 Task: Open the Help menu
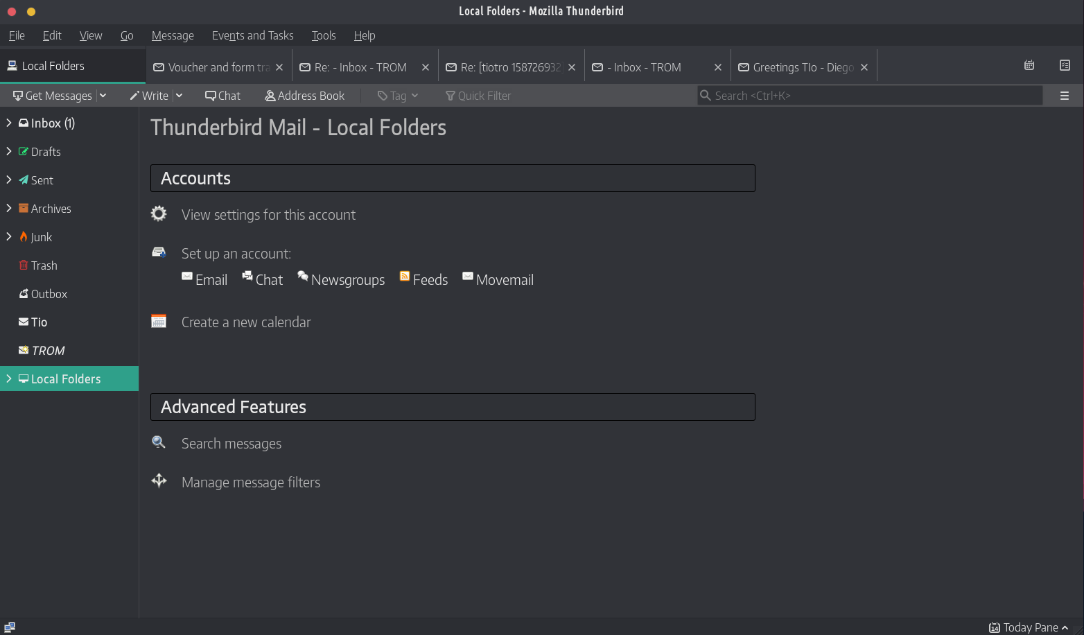365,35
